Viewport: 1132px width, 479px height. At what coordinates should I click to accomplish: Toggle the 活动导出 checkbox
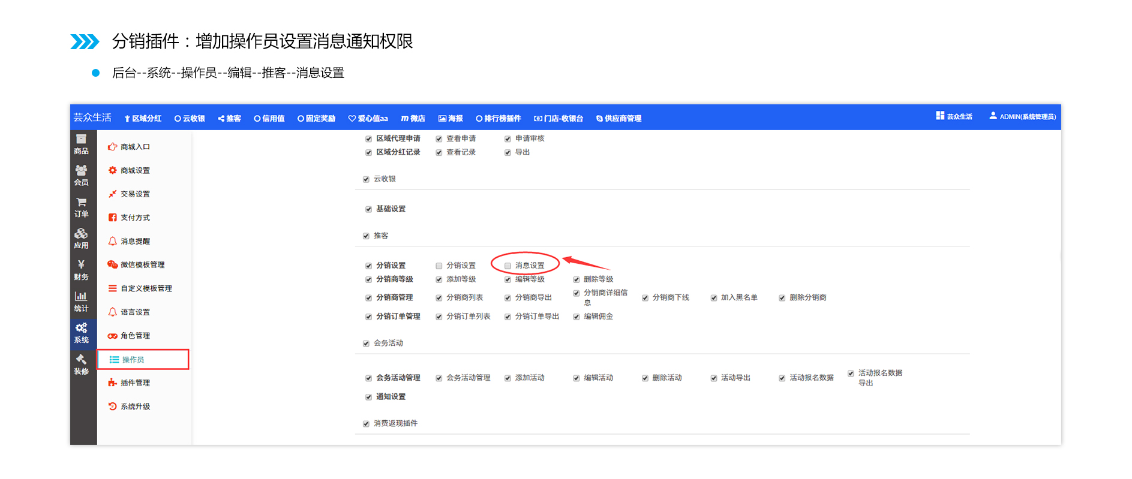tap(714, 378)
